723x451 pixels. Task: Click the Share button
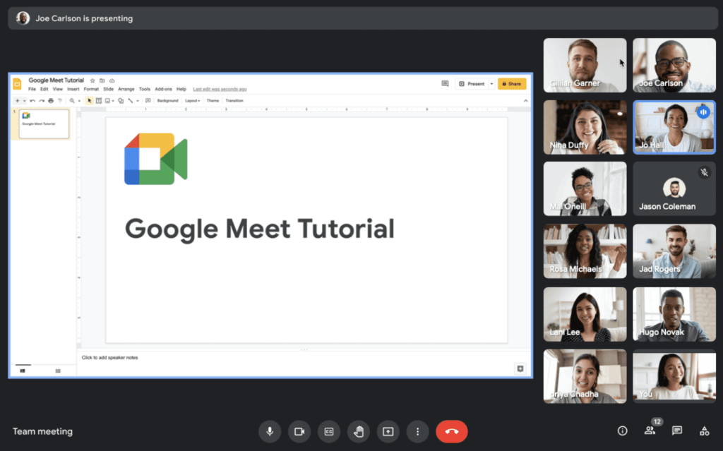[512, 83]
